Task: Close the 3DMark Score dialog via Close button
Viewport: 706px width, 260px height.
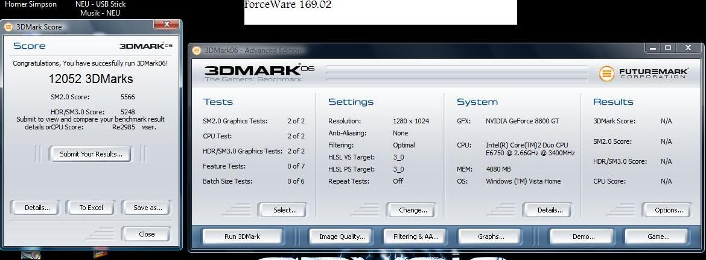Action: pyautogui.click(x=147, y=234)
